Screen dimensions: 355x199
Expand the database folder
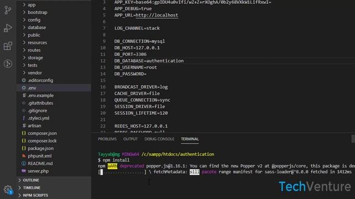coord(24,27)
